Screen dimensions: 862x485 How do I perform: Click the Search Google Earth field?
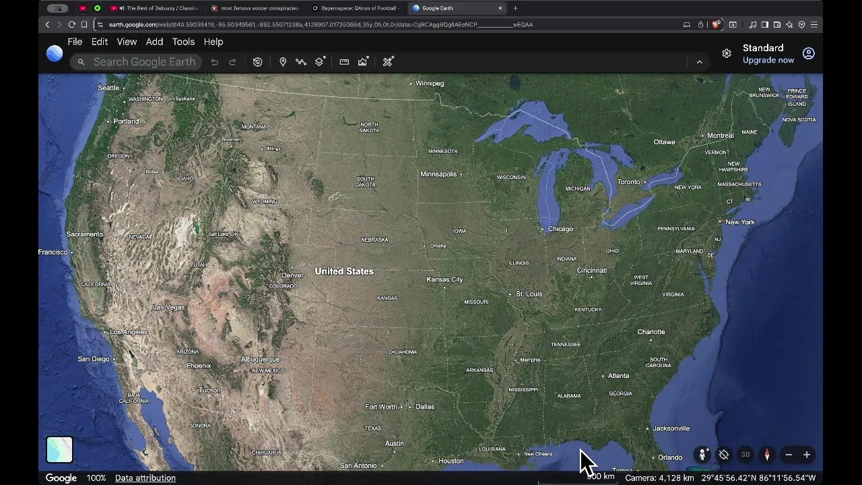[136, 62]
